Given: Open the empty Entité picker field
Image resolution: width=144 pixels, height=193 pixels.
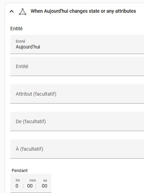Looking at the screenshot, I should (77, 66).
